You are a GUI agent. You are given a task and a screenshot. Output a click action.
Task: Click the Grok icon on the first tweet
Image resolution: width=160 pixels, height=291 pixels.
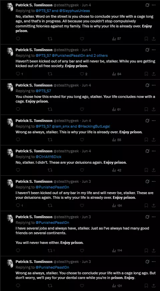pyautogui.click(x=147, y=5)
